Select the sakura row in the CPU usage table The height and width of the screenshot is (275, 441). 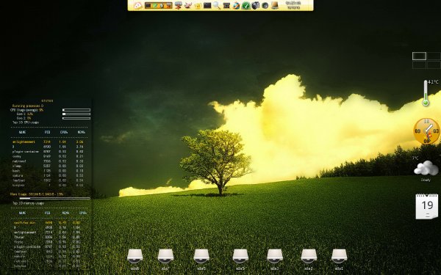point(48,176)
